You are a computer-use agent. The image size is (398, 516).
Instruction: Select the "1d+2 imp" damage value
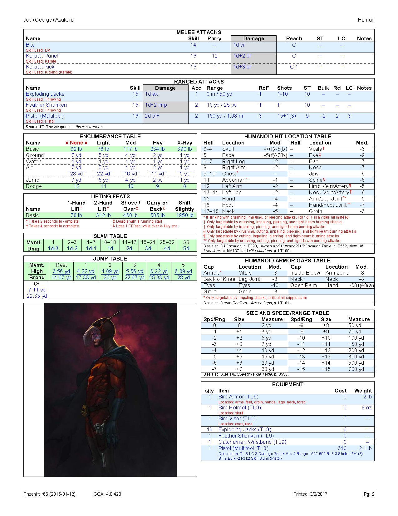pyautogui.click(x=156, y=105)
